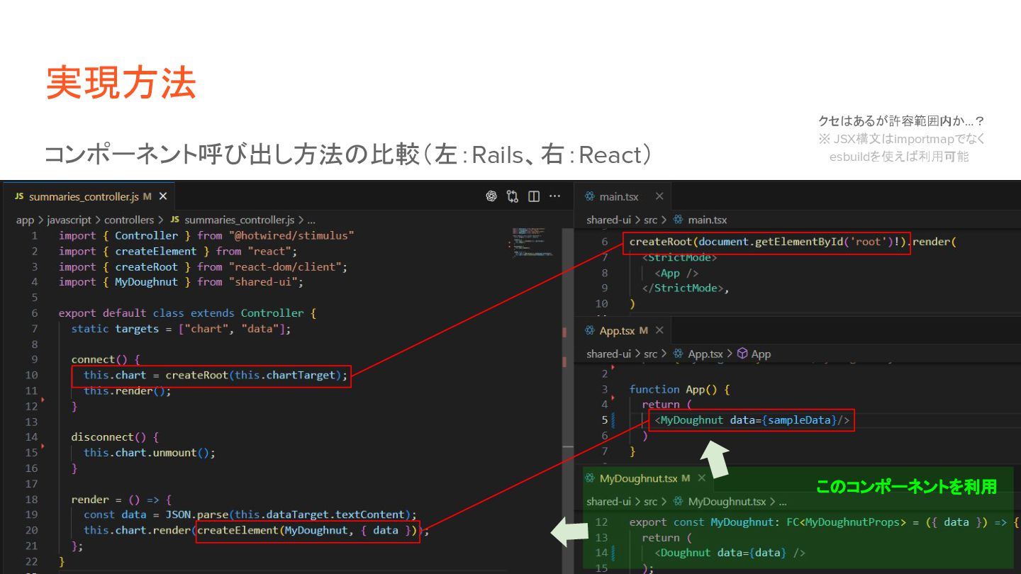Click line number 10 in summaries_controller.js gutter

coord(31,375)
